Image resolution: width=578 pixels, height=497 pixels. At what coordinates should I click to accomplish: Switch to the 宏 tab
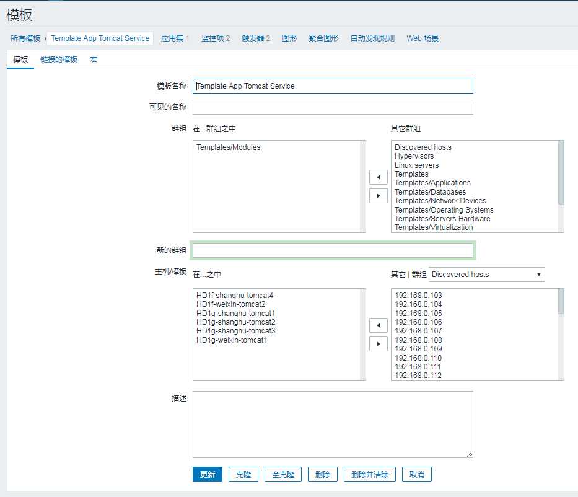pos(94,59)
